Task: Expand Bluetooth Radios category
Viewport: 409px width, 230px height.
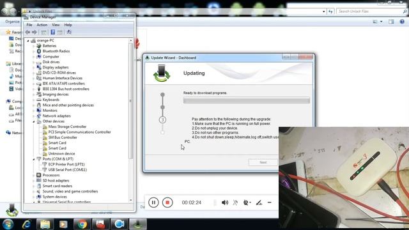Action: point(34,51)
